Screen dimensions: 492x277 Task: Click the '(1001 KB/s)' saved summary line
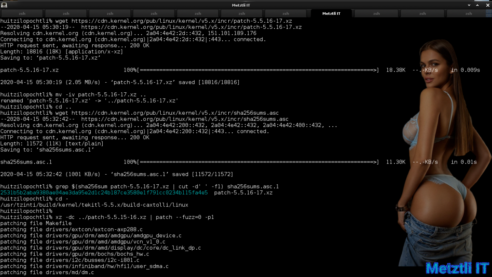click(x=117, y=174)
